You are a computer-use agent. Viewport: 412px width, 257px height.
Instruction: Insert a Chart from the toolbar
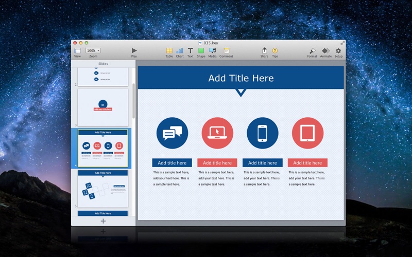180,50
